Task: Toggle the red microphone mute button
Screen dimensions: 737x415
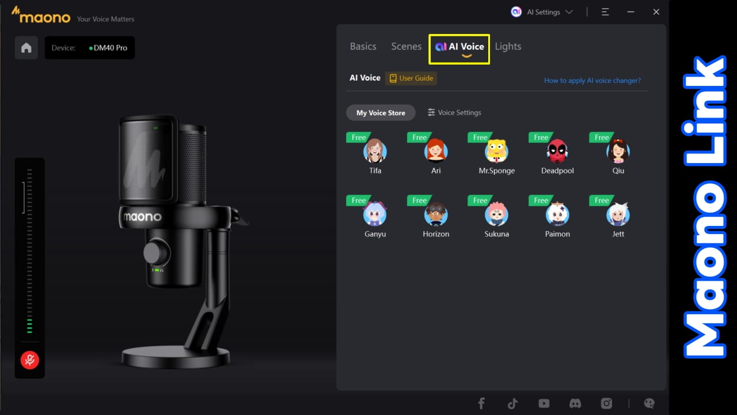Action: click(30, 360)
